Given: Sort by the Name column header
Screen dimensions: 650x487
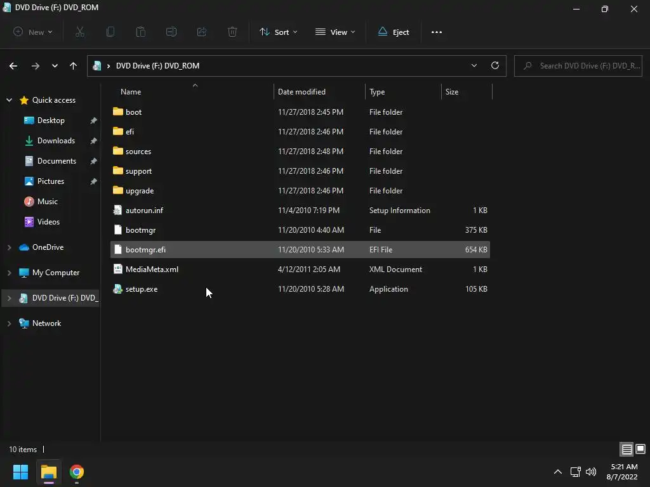Looking at the screenshot, I should (x=192, y=92).
